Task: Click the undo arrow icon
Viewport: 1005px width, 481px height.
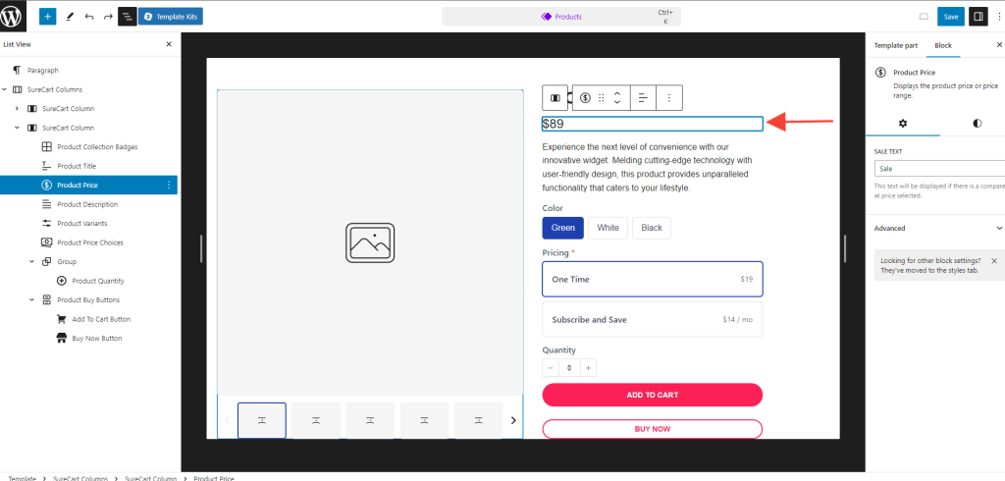Action: pos(89,17)
